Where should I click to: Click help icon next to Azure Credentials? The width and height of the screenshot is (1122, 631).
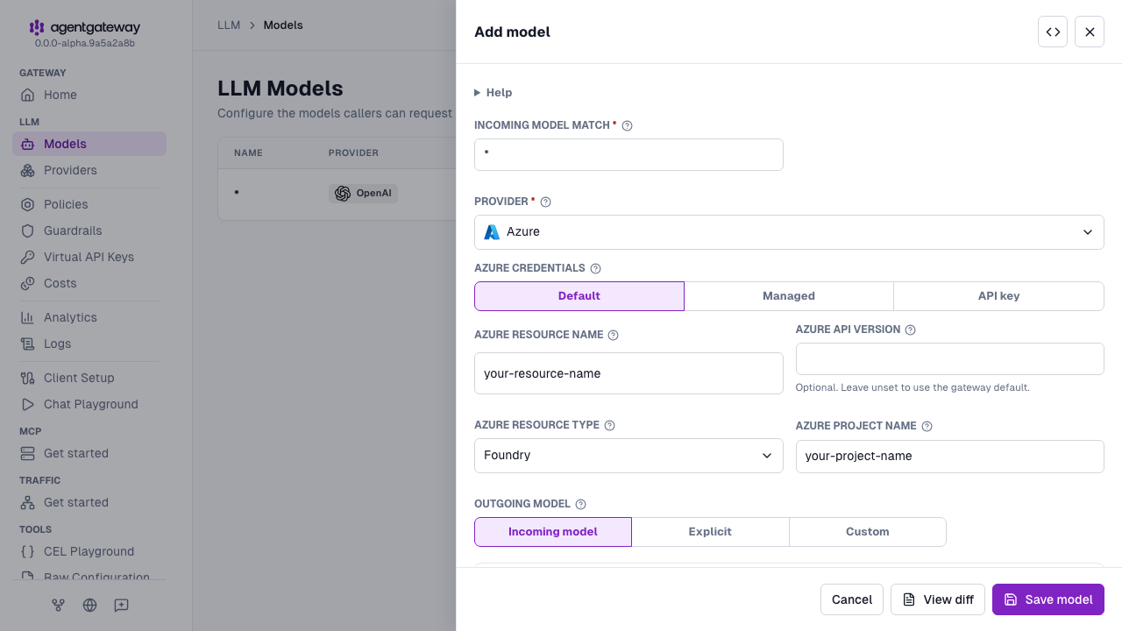(x=595, y=268)
